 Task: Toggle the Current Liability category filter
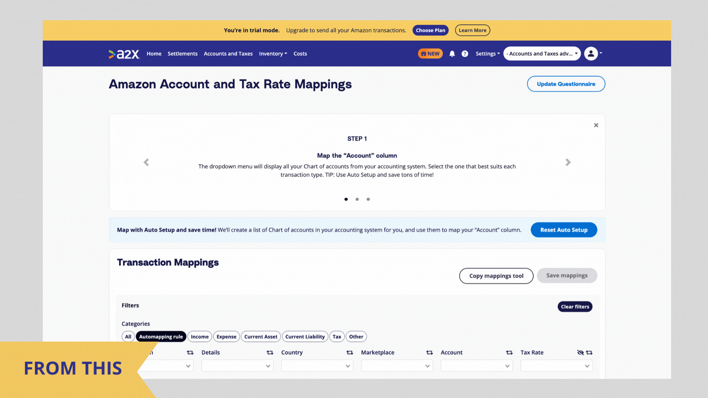(x=305, y=337)
